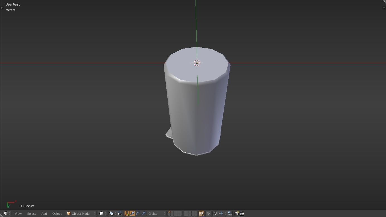
Task: Open the View menu
Action: tap(18, 213)
